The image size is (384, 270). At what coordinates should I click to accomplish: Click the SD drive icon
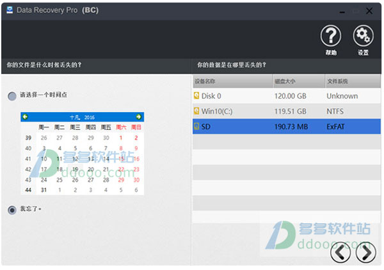pyautogui.click(x=196, y=126)
